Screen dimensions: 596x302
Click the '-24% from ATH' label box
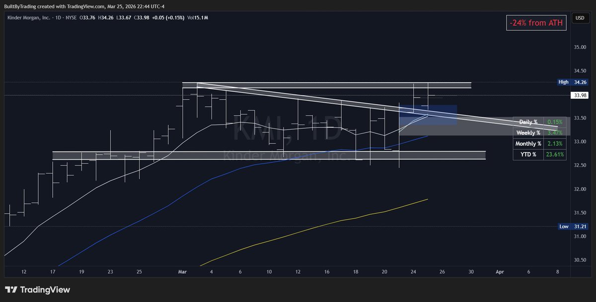pyautogui.click(x=536, y=23)
